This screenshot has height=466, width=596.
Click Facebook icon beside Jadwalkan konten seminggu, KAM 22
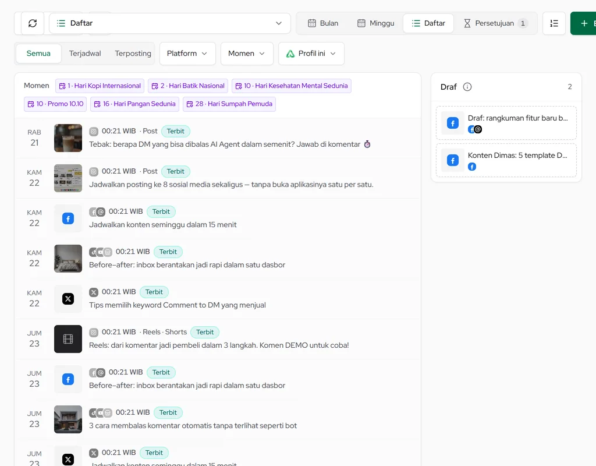point(68,219)
